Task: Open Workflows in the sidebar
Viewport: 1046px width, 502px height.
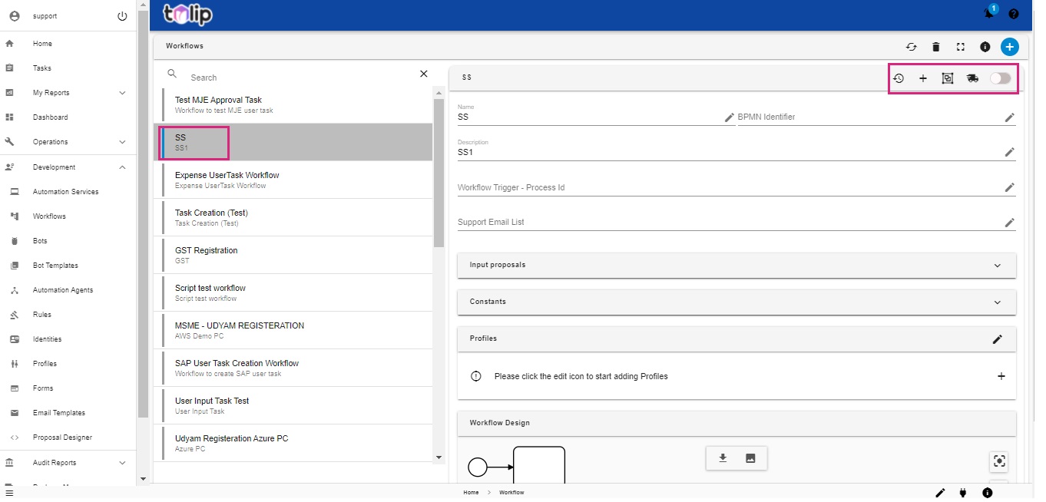Action: coord(68,216)
